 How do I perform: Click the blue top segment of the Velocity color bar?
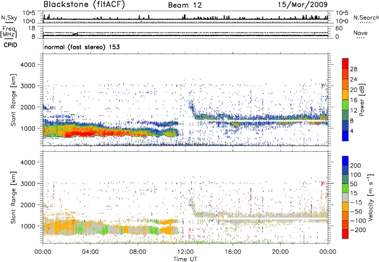tap(345, 160)
